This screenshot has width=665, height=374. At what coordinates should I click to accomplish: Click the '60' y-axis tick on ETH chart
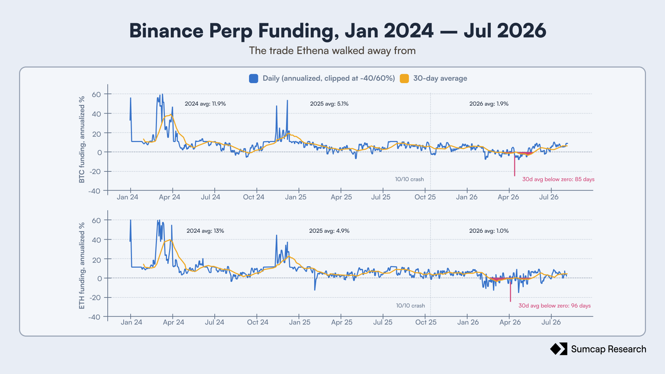click(96, 221)
